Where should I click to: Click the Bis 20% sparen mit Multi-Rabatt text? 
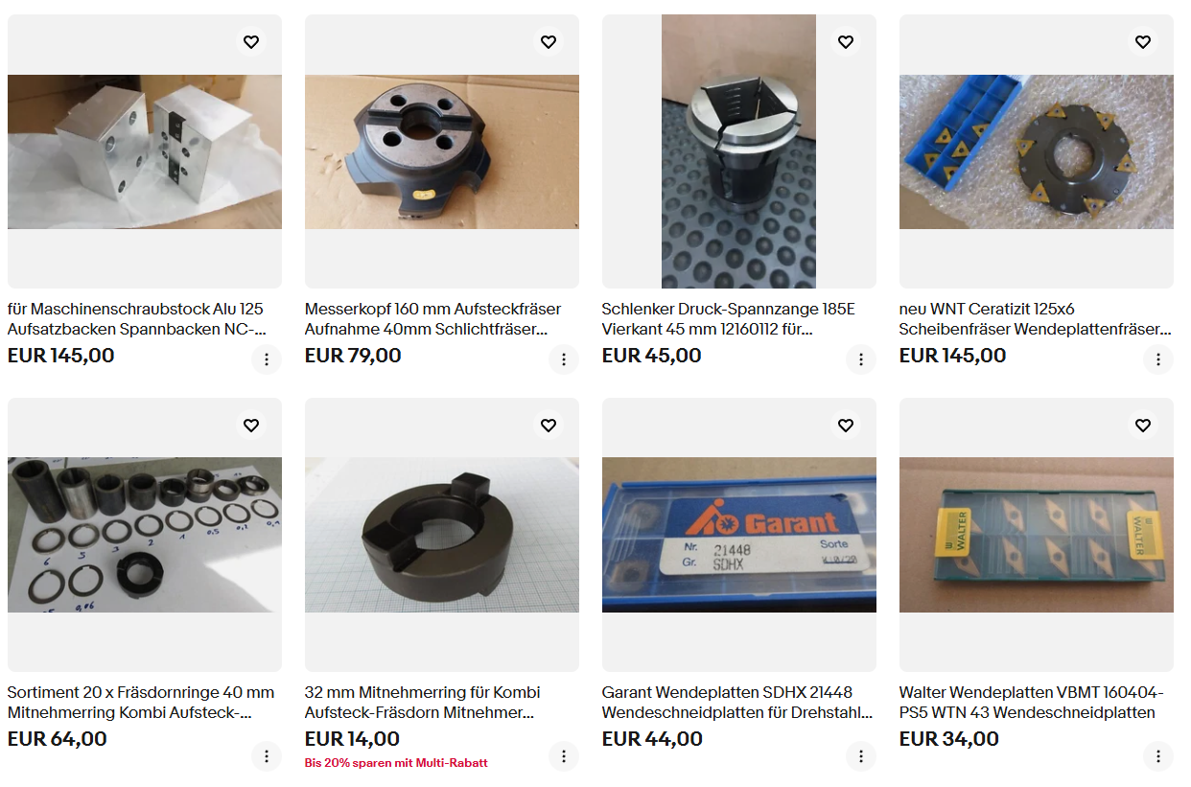coord(396,763)
